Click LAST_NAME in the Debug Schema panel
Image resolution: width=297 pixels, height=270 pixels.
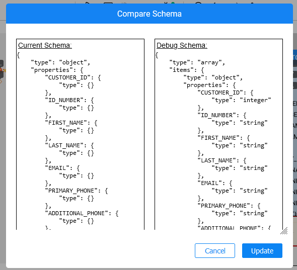216,160
